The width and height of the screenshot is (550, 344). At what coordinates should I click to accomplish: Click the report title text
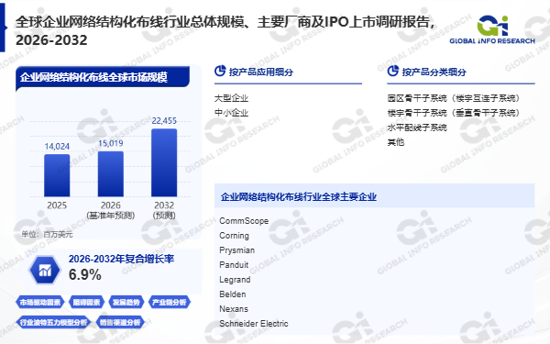225,31
